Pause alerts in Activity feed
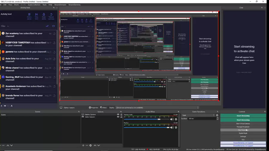 coord(29,16)
